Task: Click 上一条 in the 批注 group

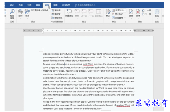Action: [x=84, y=13]
